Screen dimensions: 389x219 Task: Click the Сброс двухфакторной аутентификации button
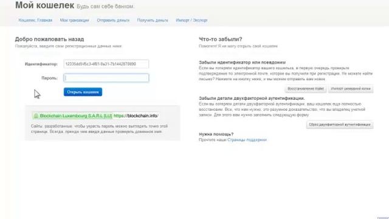[340, 125]
